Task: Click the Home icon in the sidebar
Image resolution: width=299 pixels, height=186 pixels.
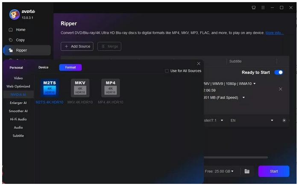Action: point(11,30)
